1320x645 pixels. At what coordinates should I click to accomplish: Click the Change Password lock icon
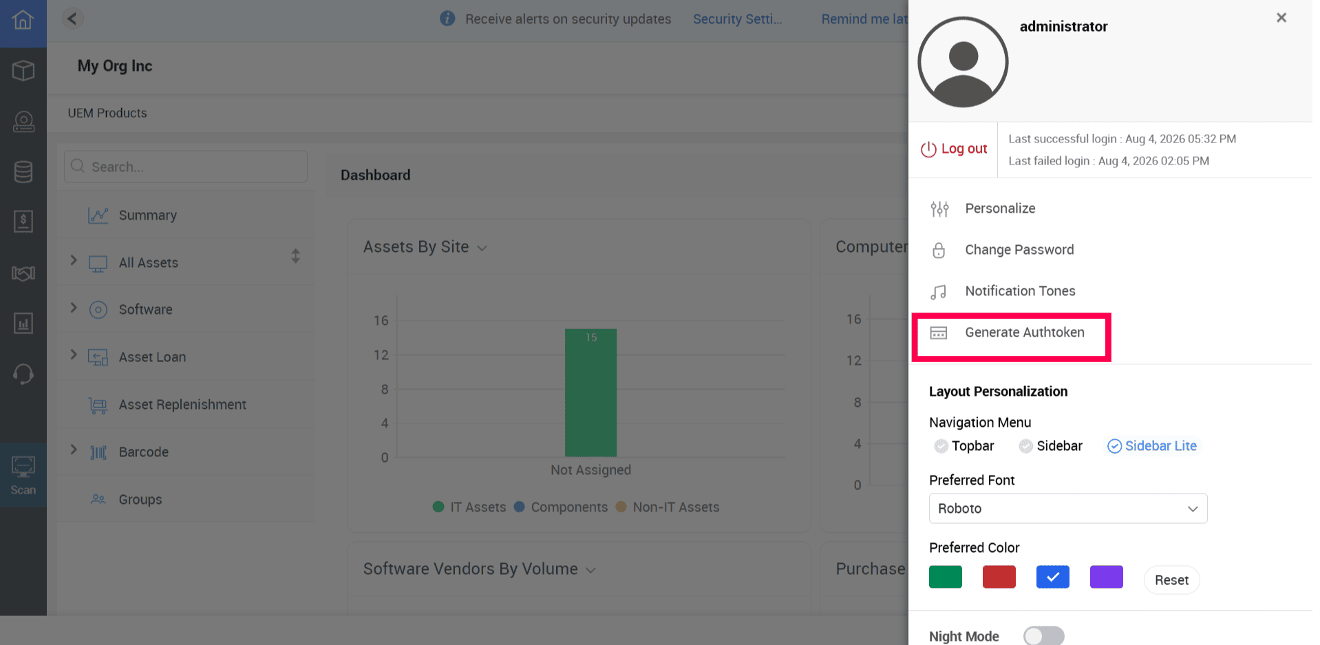coord(939,250)
